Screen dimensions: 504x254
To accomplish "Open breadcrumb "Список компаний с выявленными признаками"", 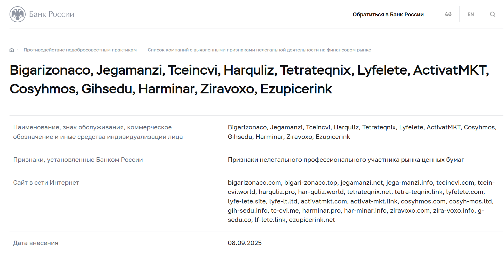I will point(259,50).
